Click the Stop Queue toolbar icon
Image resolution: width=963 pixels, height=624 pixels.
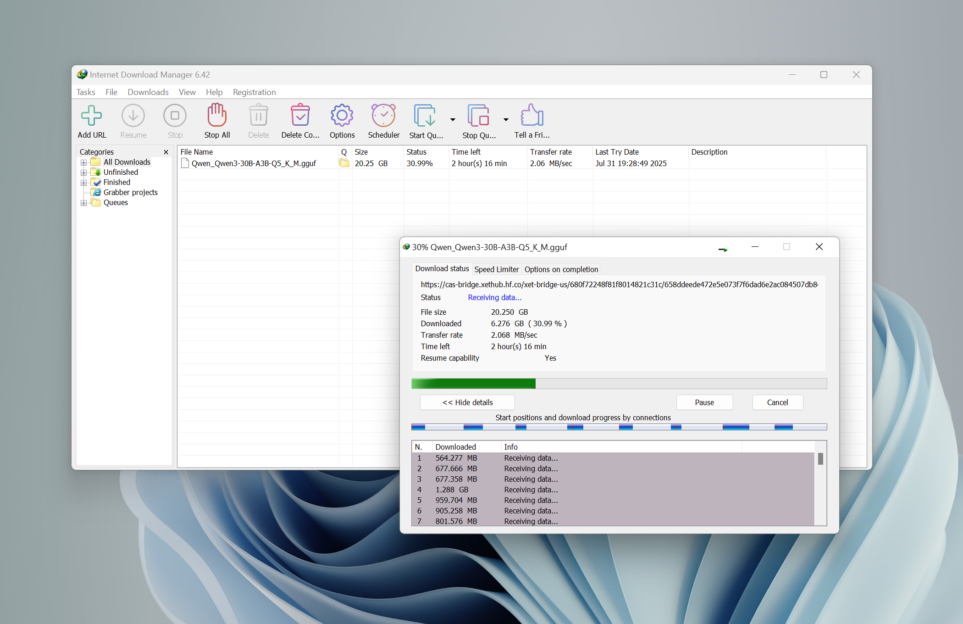pyautogui.click(x=478, y=115)
